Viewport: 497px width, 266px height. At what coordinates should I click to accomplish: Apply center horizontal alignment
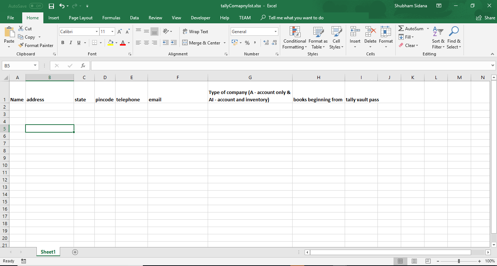tap(146, 43)
